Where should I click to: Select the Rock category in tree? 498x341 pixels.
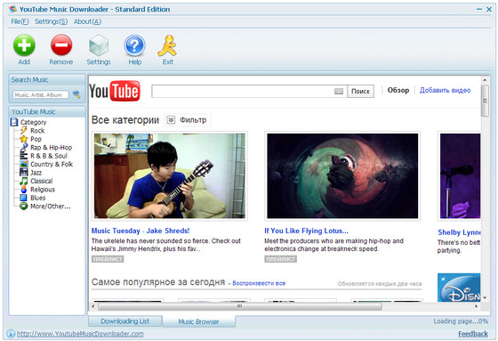37,130
